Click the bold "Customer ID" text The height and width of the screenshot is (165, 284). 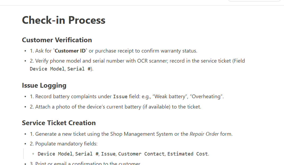pos(70,51)
